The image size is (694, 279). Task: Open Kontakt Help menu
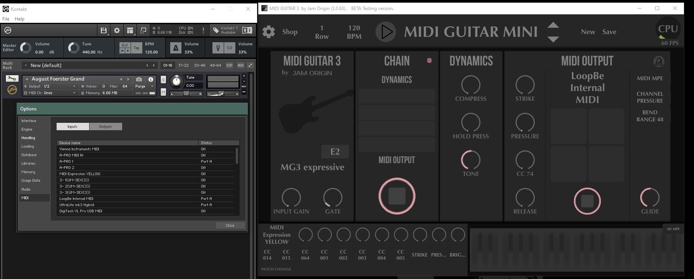pyautogui.click(x=19, y=19)
